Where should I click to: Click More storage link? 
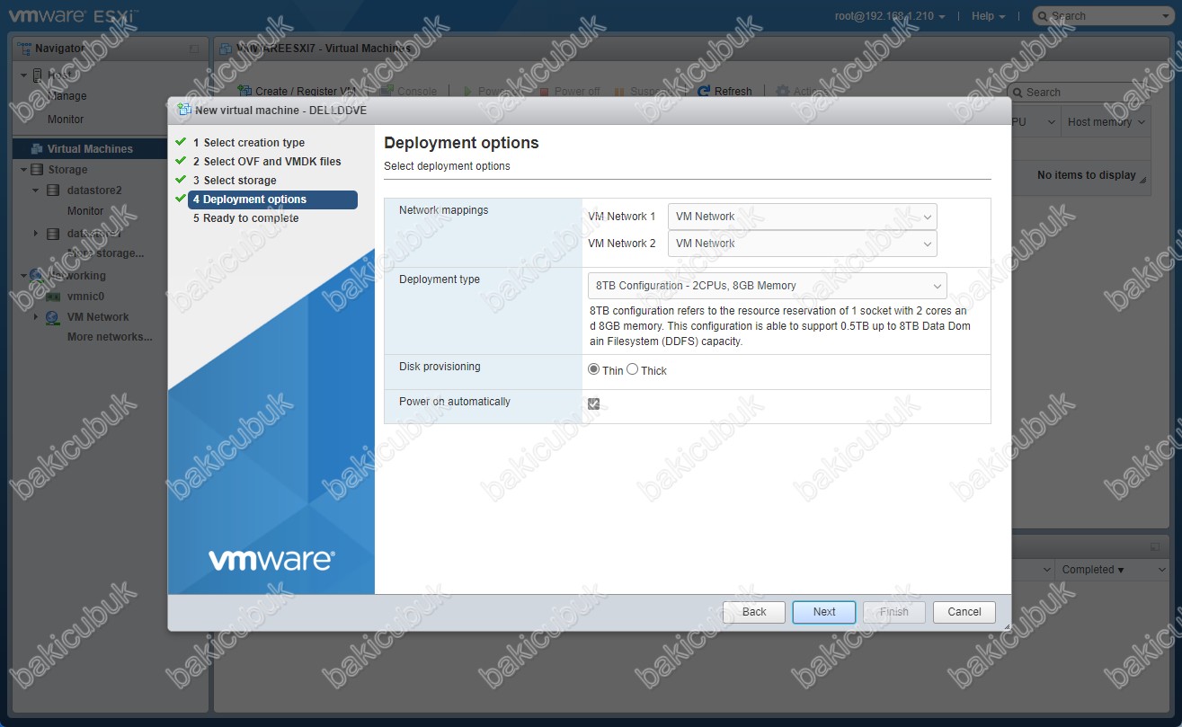pos(106,253)
